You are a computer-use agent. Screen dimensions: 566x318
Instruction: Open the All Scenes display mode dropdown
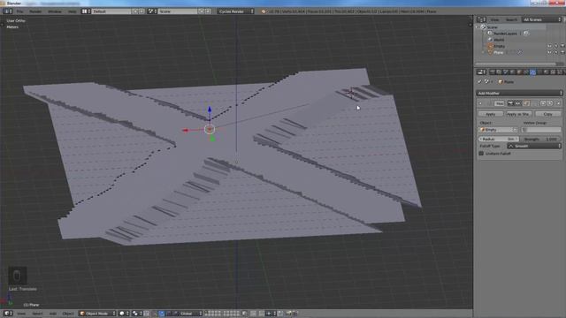pos(542,19)
